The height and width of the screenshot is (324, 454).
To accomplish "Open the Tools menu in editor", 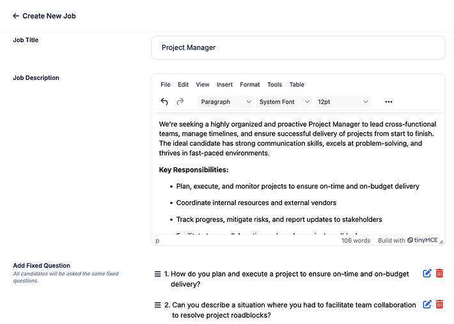I will coord(274,84).
